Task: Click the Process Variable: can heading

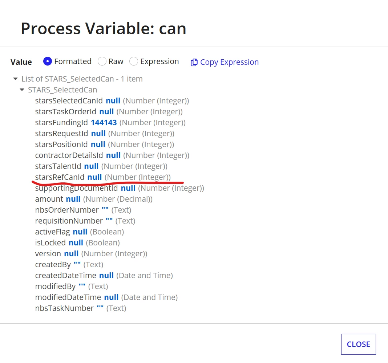Action: 104,28
